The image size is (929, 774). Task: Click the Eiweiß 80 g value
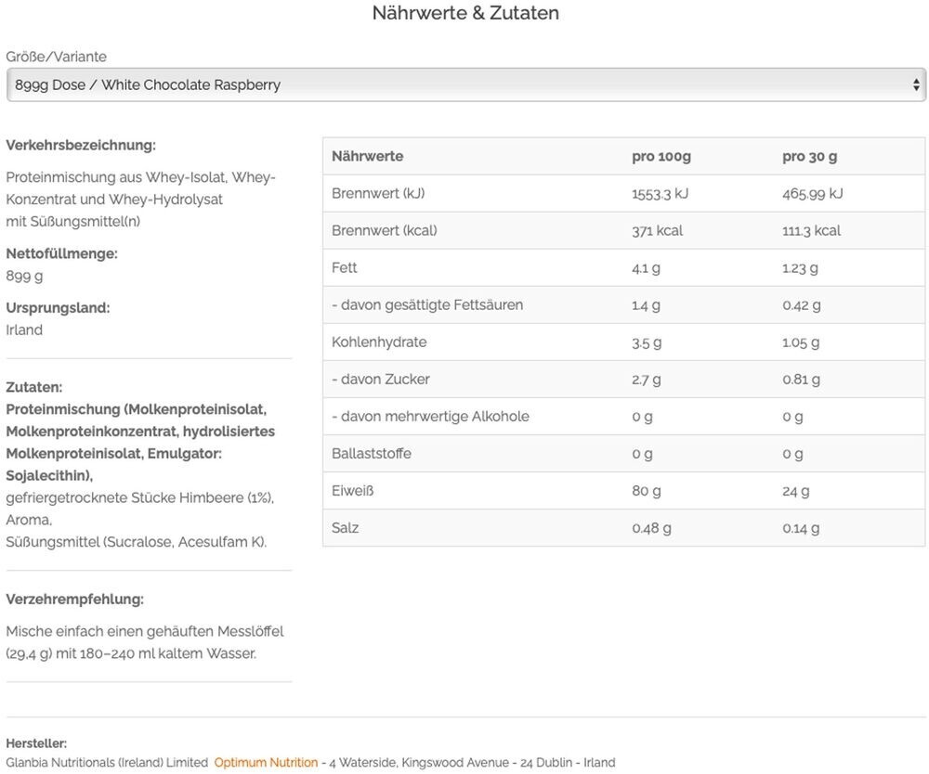pyautogui.click(x=647, y=490)
